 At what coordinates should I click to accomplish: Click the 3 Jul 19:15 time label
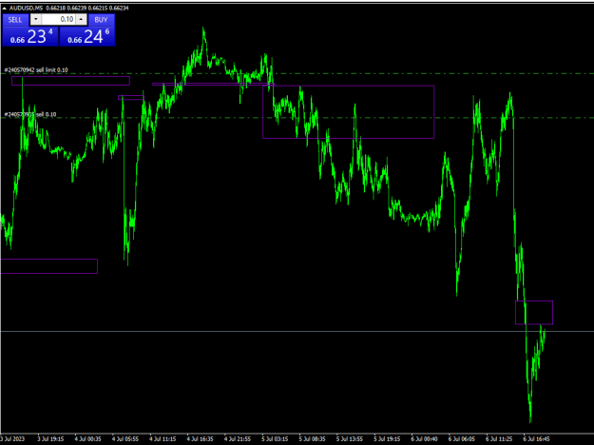click(x=50, y=439)
